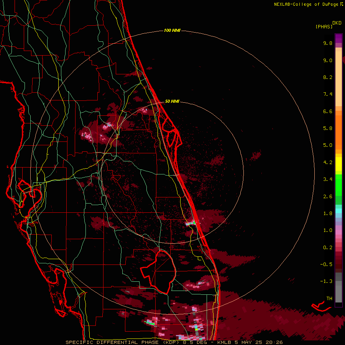The image size is (345, 345).
Task: Click the DKD unit label above the scale
Action: pos(337,23)
